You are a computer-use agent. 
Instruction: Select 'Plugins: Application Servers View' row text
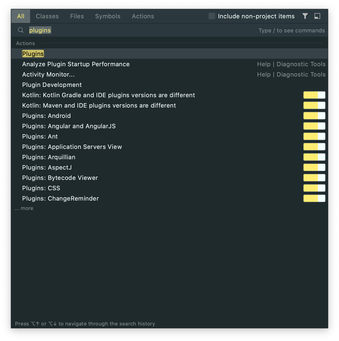pyautogui.click(x=72, y=147)
